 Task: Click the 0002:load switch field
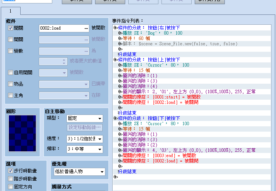(64, 28)
